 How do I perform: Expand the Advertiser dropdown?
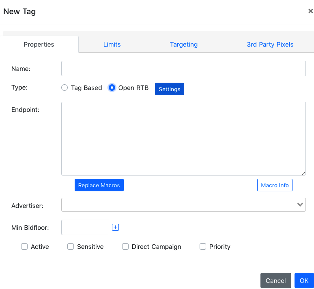[183, 205]
